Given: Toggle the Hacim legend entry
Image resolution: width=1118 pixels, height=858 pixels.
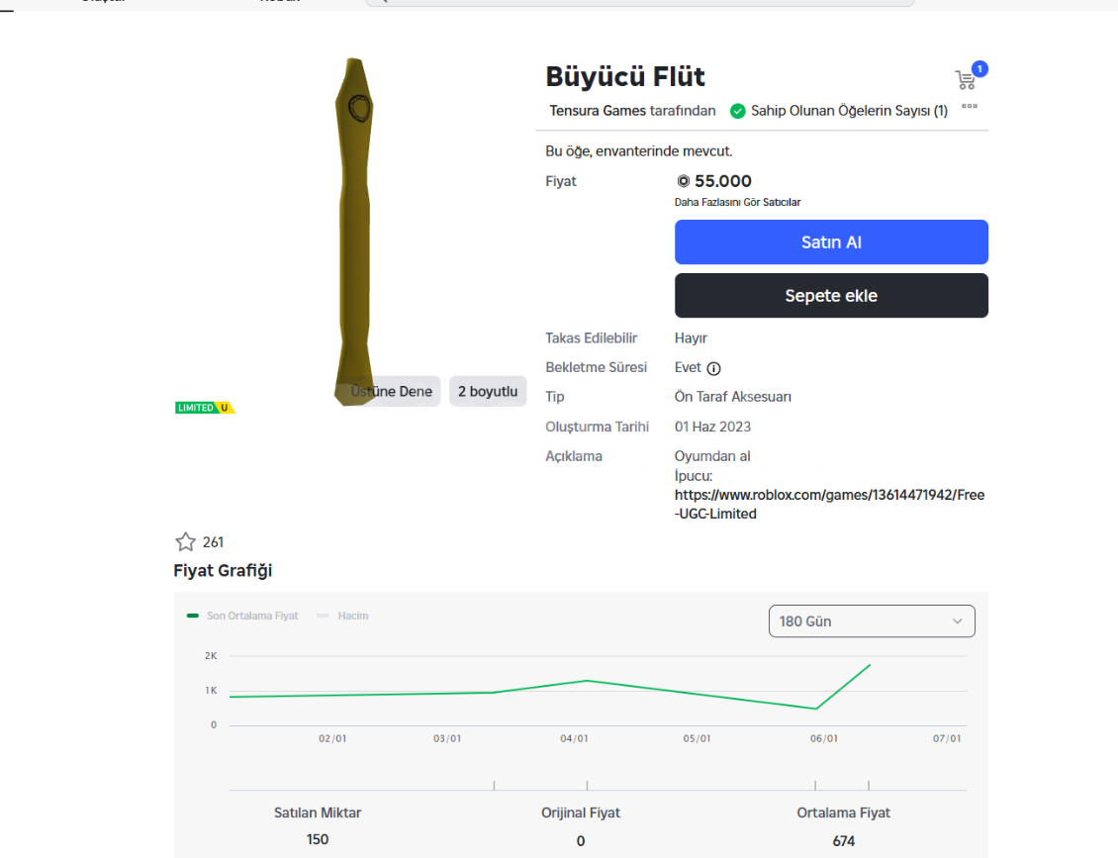Looking at the screenshot, I should pos(343,616).
